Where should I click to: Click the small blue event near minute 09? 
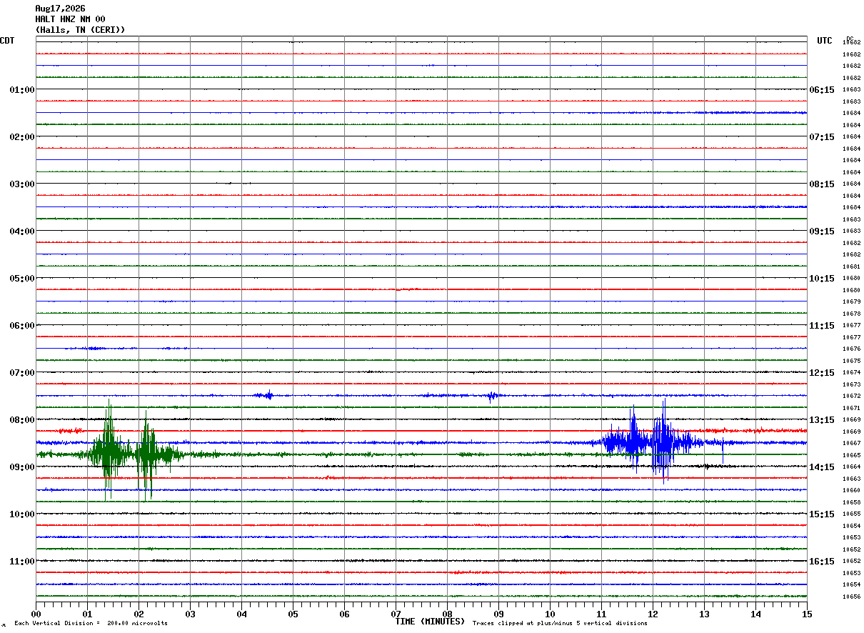coord(491,396)
